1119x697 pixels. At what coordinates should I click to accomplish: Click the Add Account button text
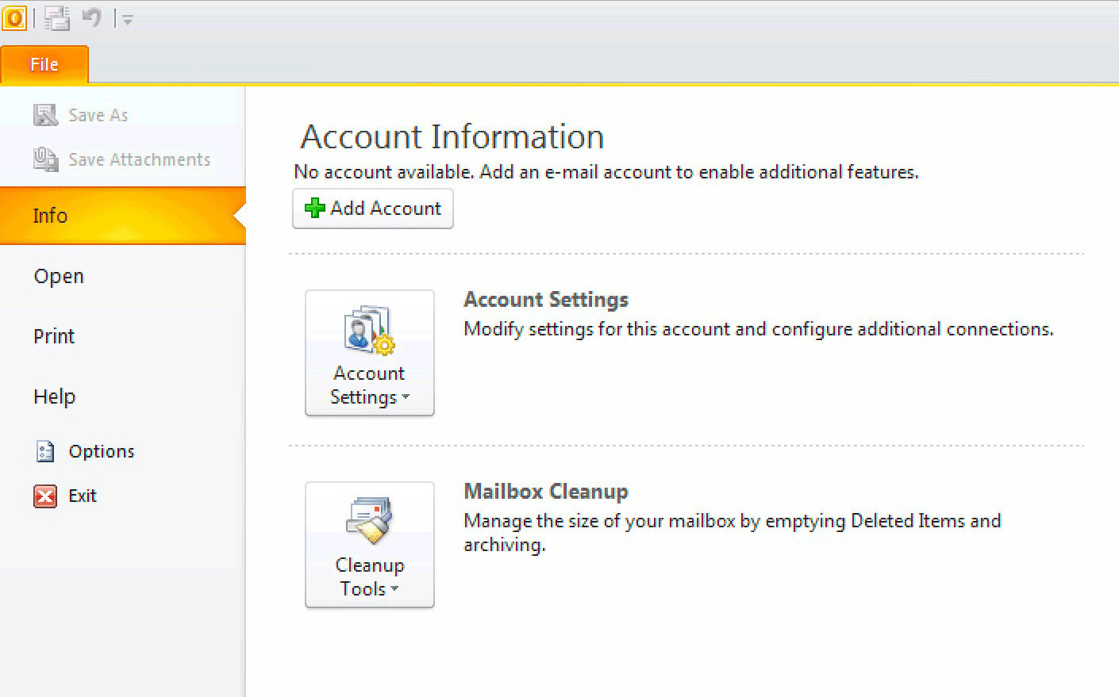386,209
